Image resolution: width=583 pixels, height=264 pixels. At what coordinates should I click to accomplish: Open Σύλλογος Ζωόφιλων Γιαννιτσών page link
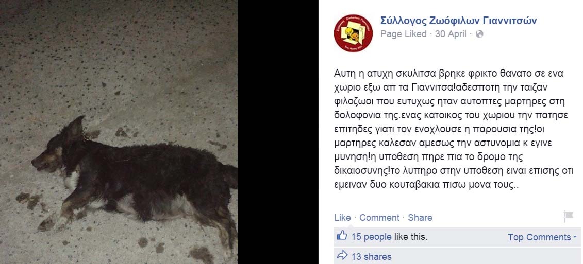(x=458, y=21)
